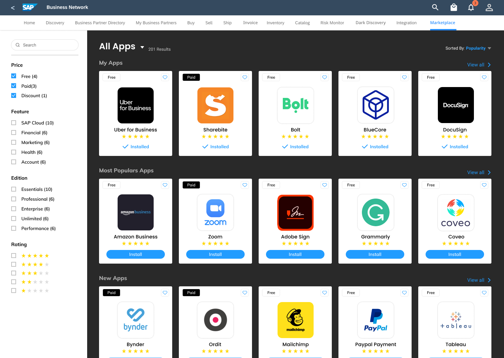Favorite Sharebite with heart icon

245,77
